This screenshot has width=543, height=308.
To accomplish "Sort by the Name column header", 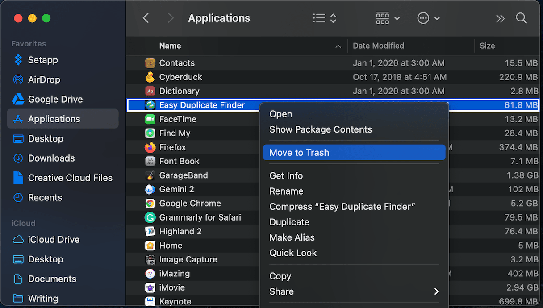I will 170,46.
